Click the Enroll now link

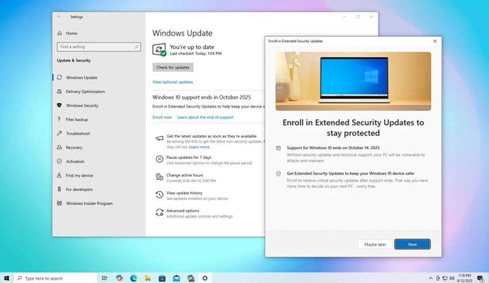[162, 117]
